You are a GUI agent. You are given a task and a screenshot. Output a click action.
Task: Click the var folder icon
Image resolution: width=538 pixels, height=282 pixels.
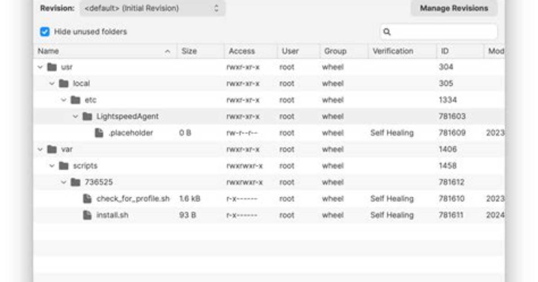(52, 149)
